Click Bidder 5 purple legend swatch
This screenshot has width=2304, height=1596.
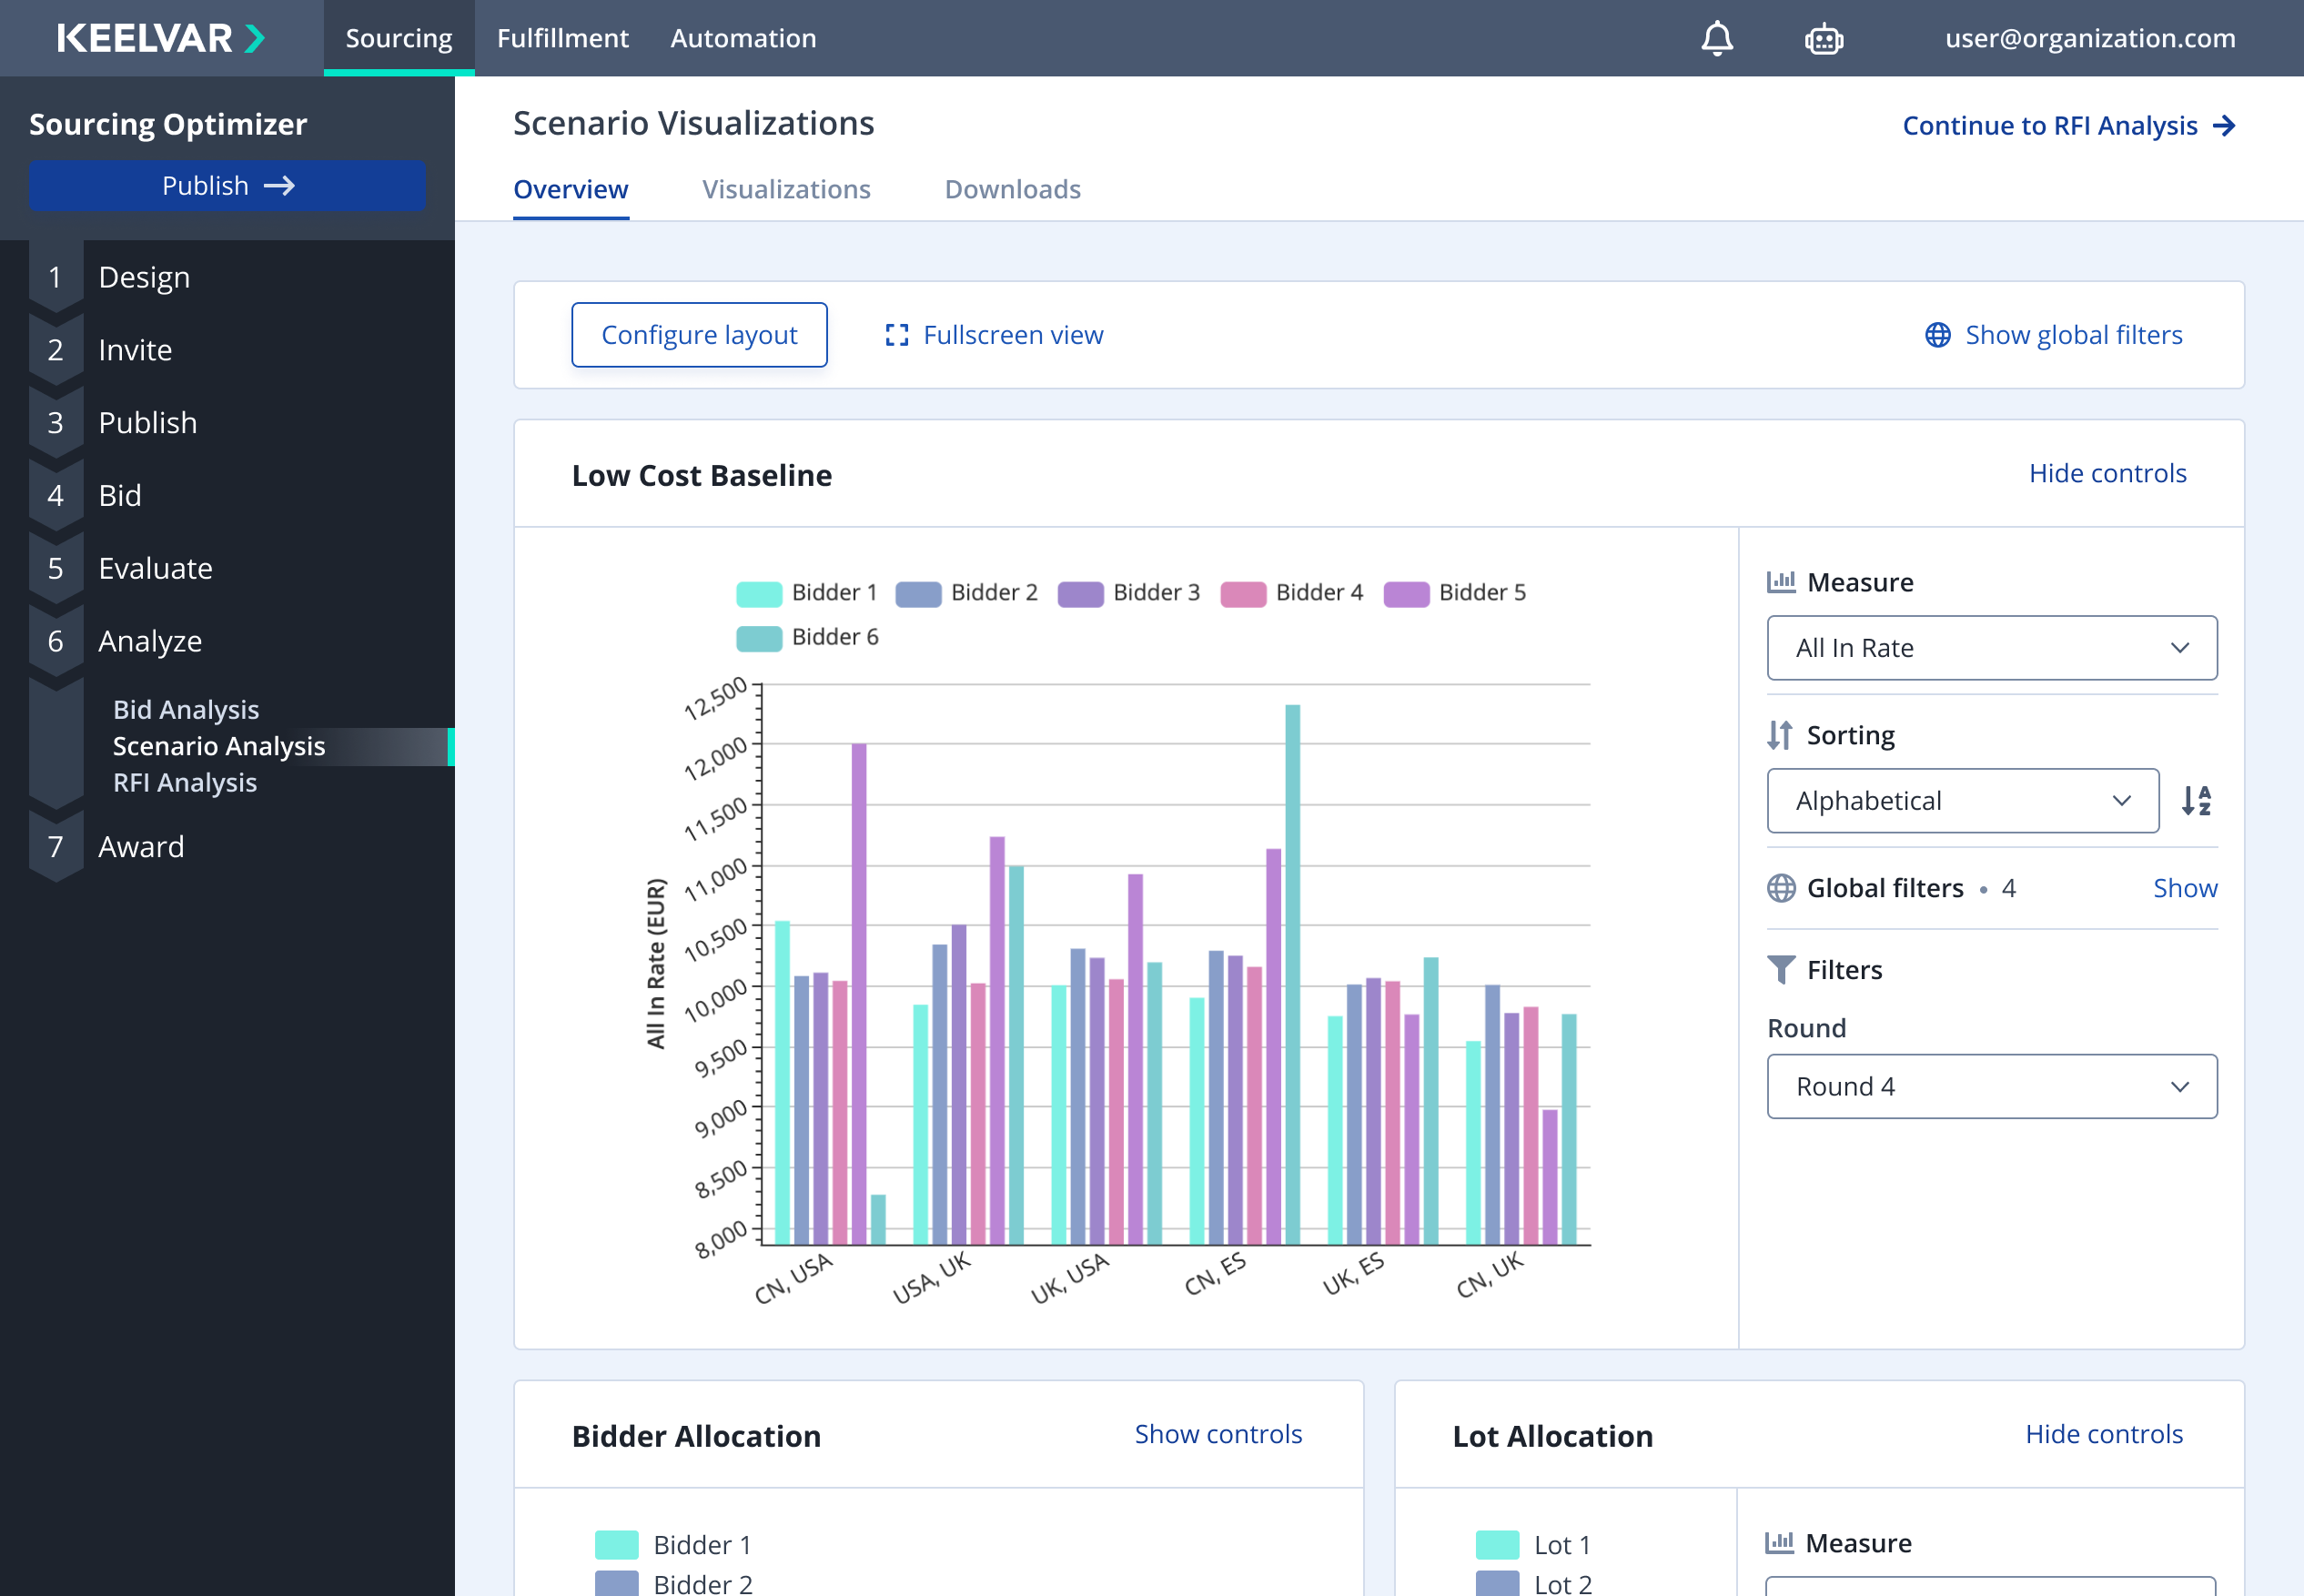1406,593
